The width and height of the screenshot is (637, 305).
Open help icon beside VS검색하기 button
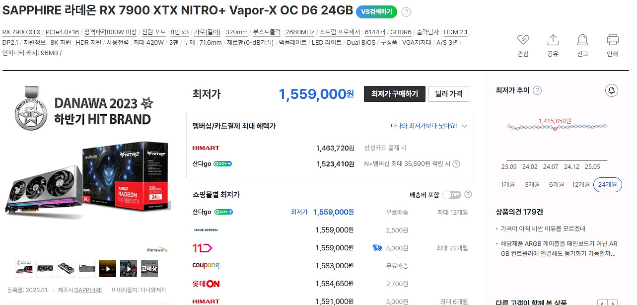tap(406, 12)
